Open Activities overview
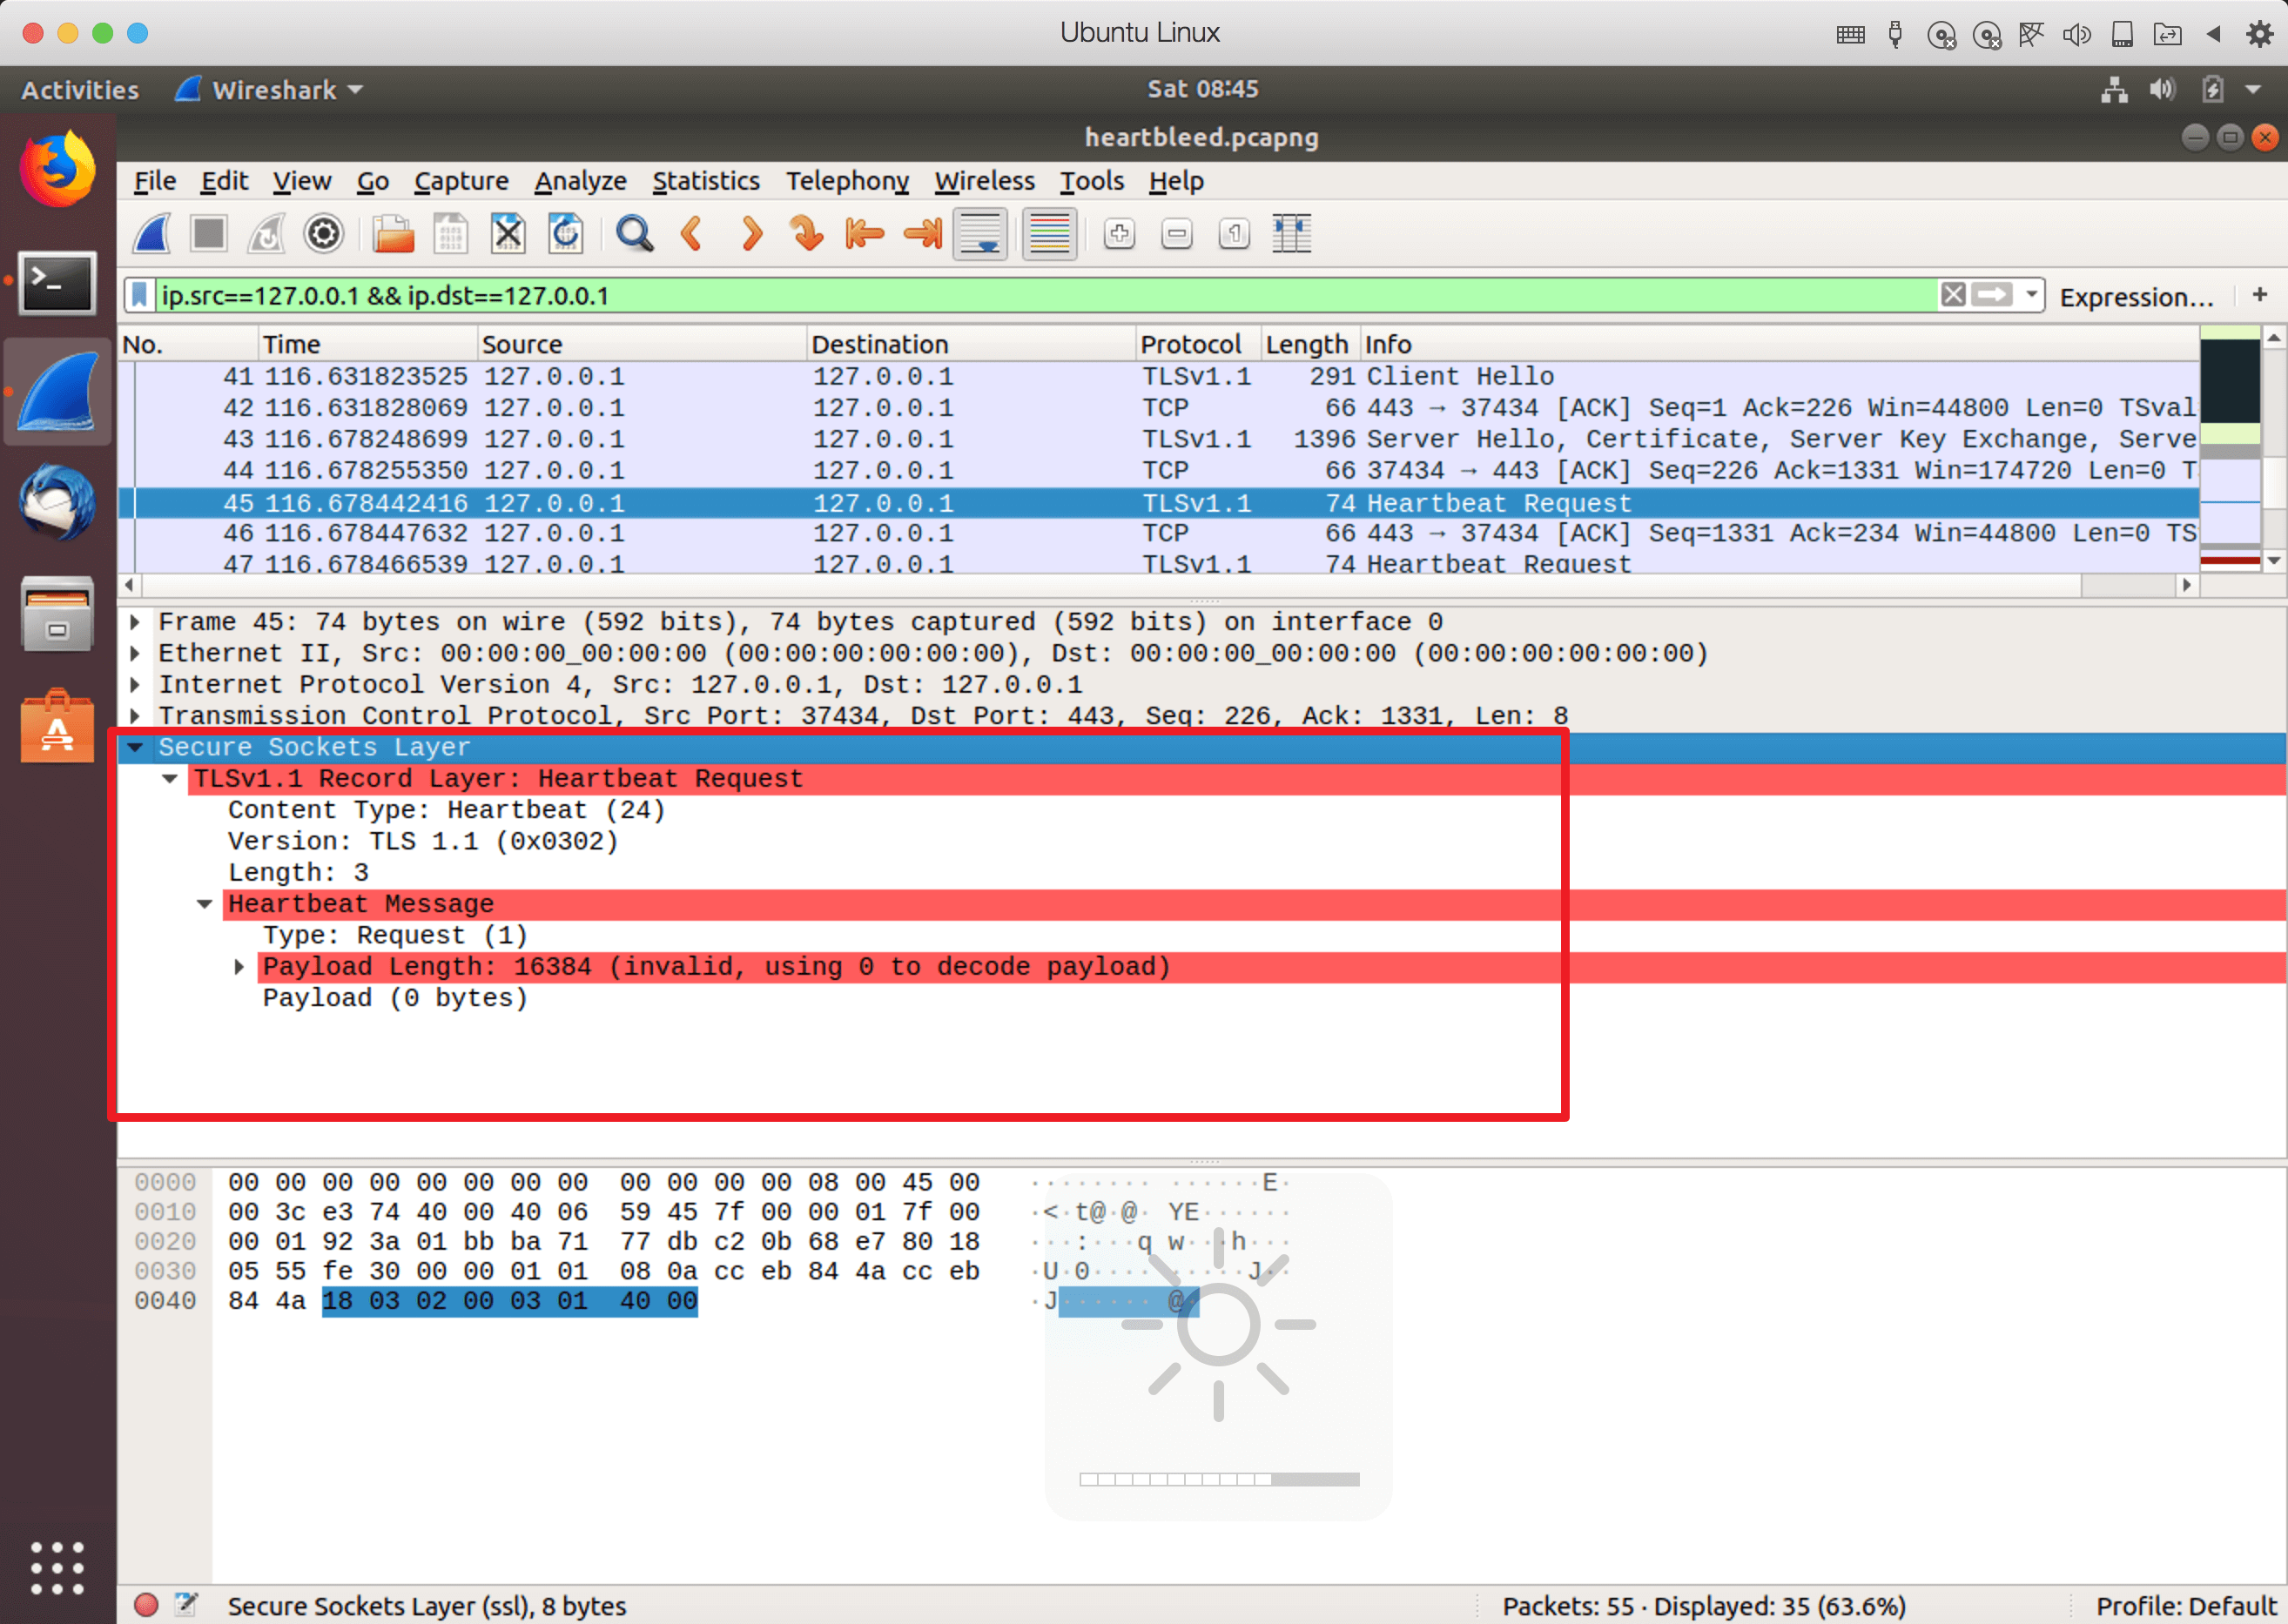 80,90
